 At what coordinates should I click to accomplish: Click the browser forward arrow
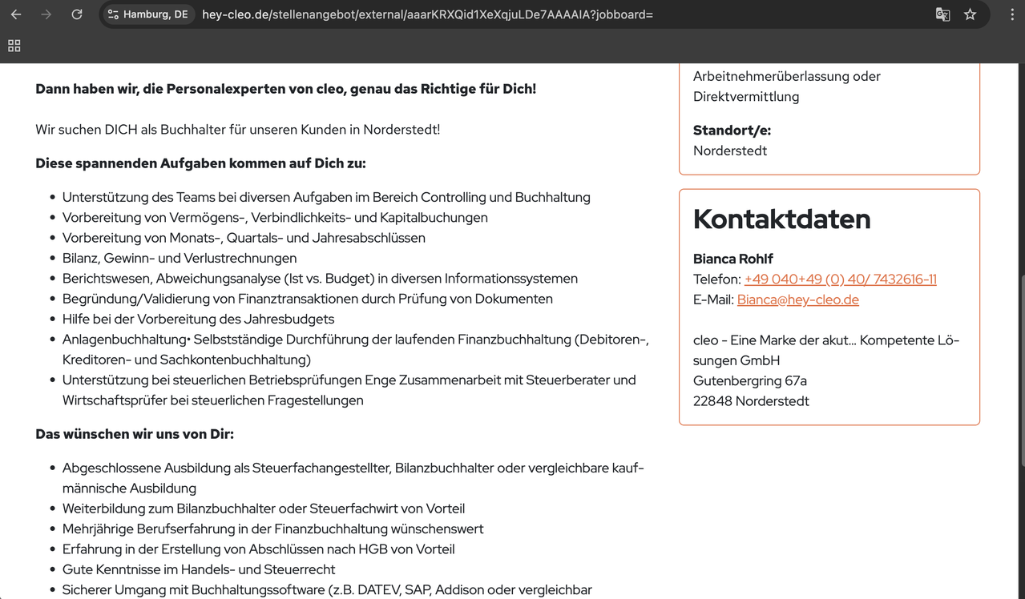[46, 14]
